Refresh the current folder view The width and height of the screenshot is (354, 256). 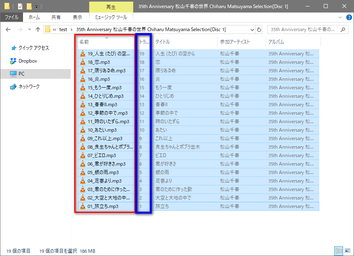[x=259, y=29]
